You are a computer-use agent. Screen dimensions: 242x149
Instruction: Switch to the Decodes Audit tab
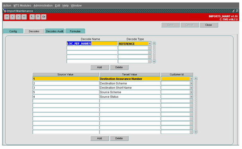click(55, 31)
